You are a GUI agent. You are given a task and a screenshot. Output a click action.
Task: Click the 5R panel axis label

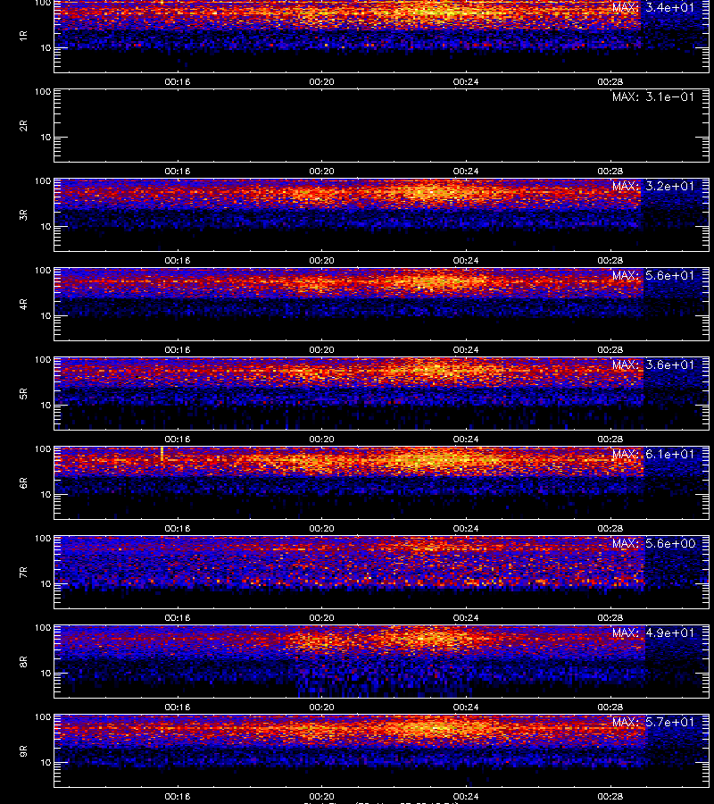[x=23, y=393]
